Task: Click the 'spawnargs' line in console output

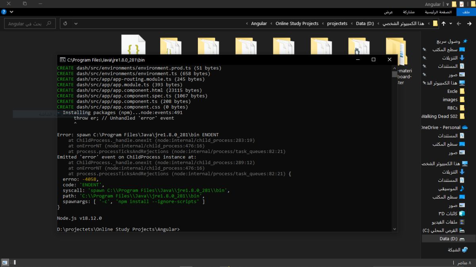Action: click(134, 202)
